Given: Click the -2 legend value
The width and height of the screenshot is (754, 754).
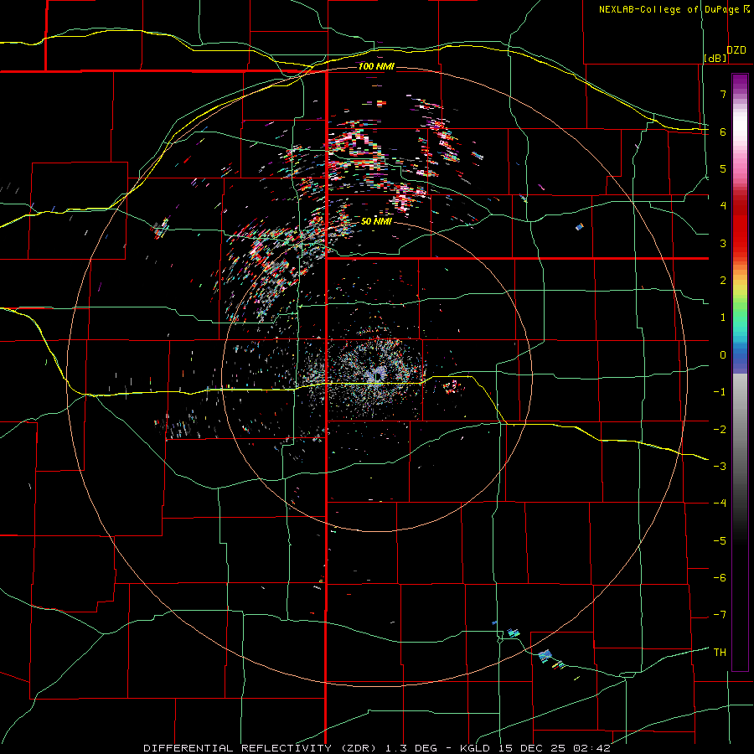Looking at the screenshot, I should point(720,430).
